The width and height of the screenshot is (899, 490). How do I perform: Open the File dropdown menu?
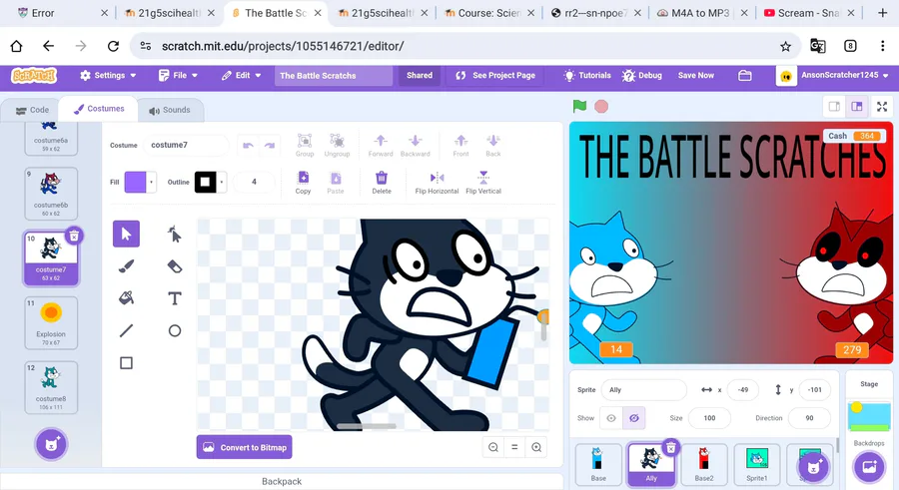click(179, 75)
